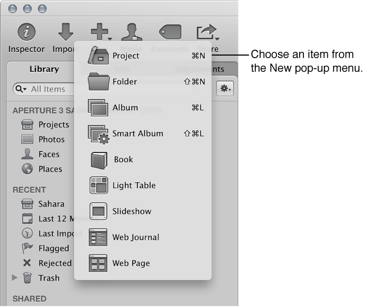Choose Slideshow from the New menu
Viewport: 370px width, 307px height.
(x=143, y=211)
